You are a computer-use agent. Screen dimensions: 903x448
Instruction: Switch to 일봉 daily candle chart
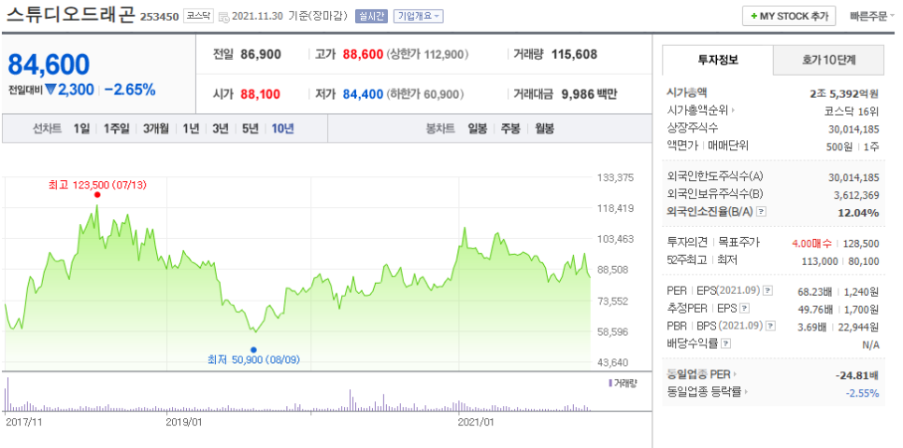pos(478,129)
